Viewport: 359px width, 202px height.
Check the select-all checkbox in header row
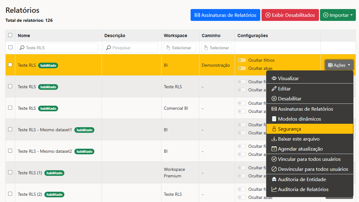[10, 35]
